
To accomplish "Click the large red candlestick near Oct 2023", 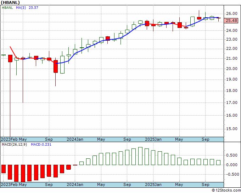I will tap(56, 66).
